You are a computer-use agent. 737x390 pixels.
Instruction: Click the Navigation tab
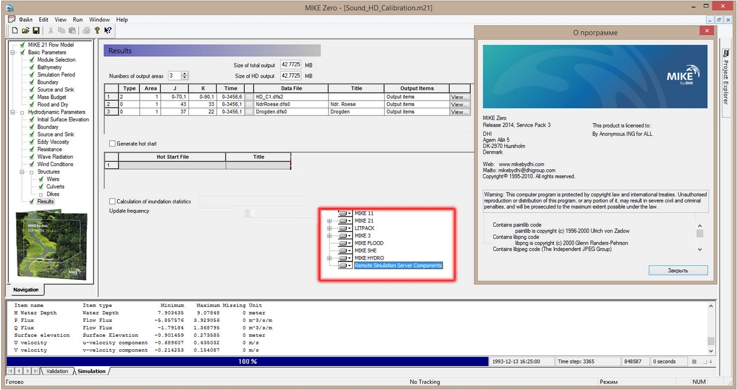(x=26, y=290)
